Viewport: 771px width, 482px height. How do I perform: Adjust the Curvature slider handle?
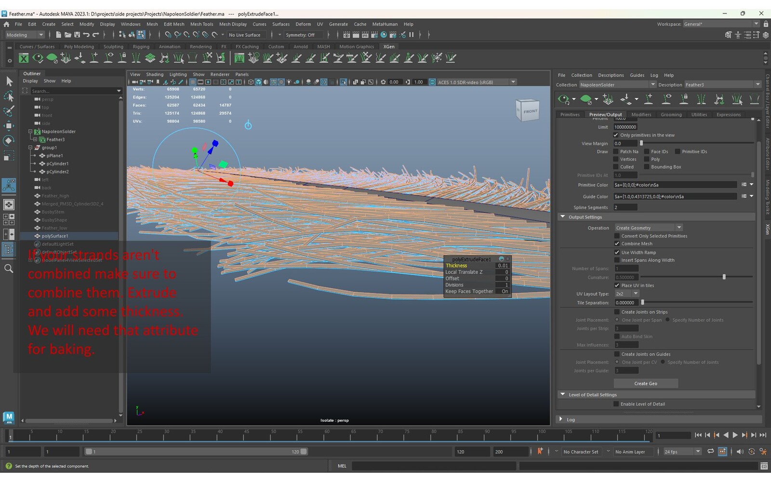tap(724, 277)
